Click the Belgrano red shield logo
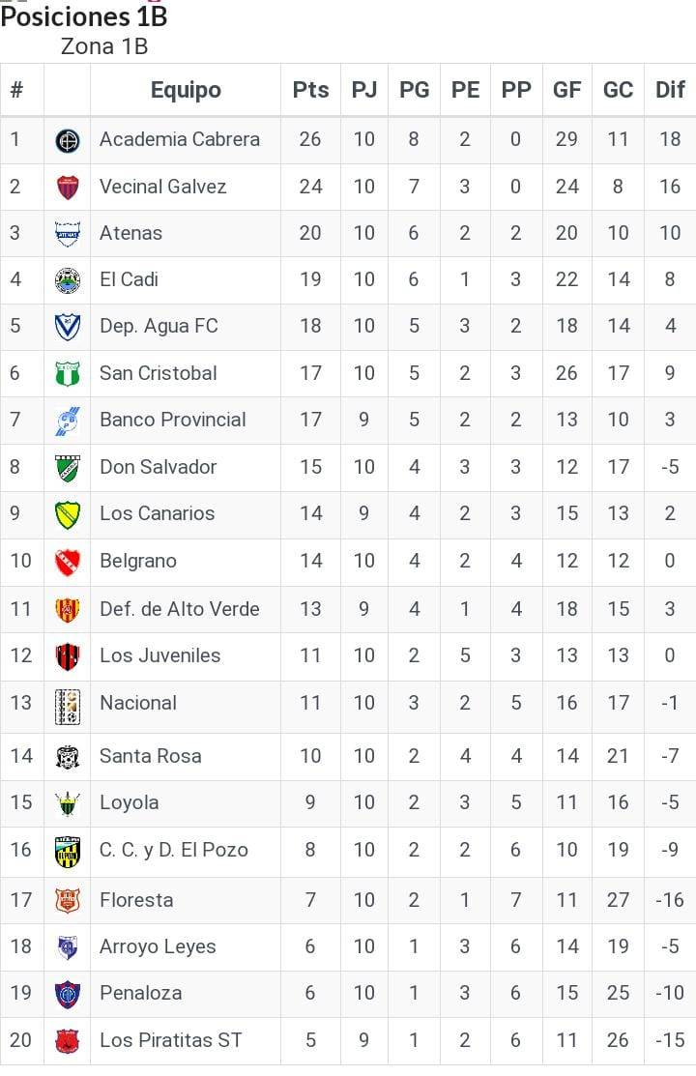The height and width of the screenshot is (1076, 696). [x=68, y=561]
